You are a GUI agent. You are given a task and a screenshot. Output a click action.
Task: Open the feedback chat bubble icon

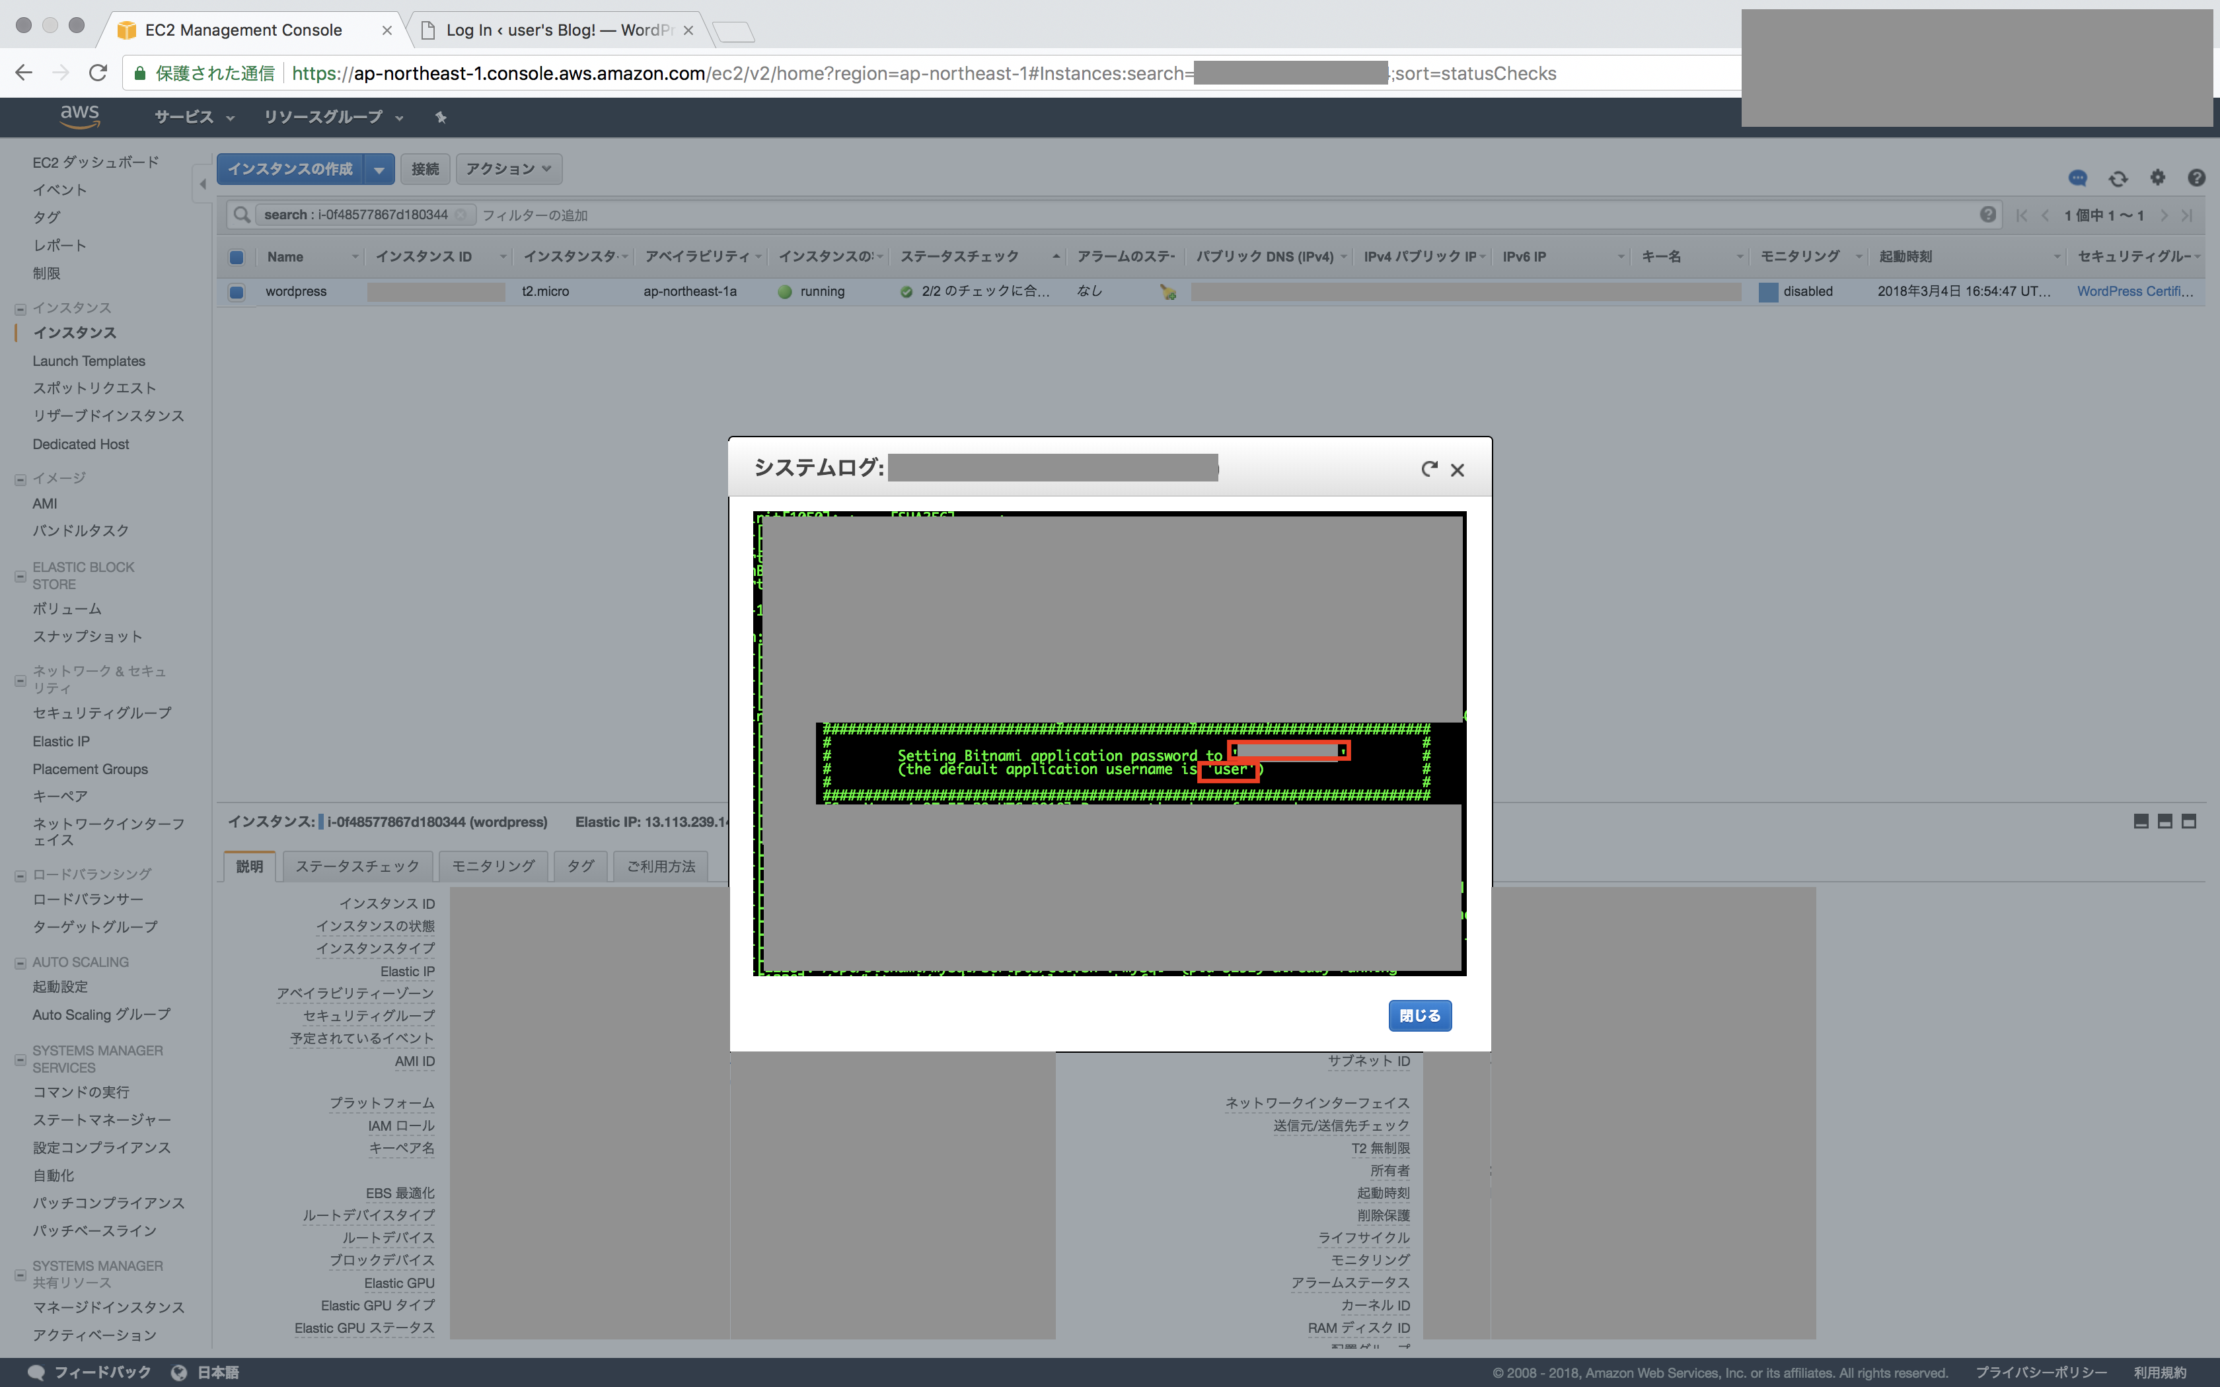pos(2078,178)
